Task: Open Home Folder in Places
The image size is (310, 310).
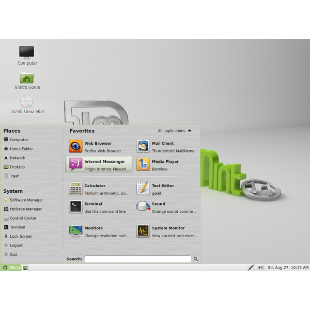Action: click(x=21, y=149)
